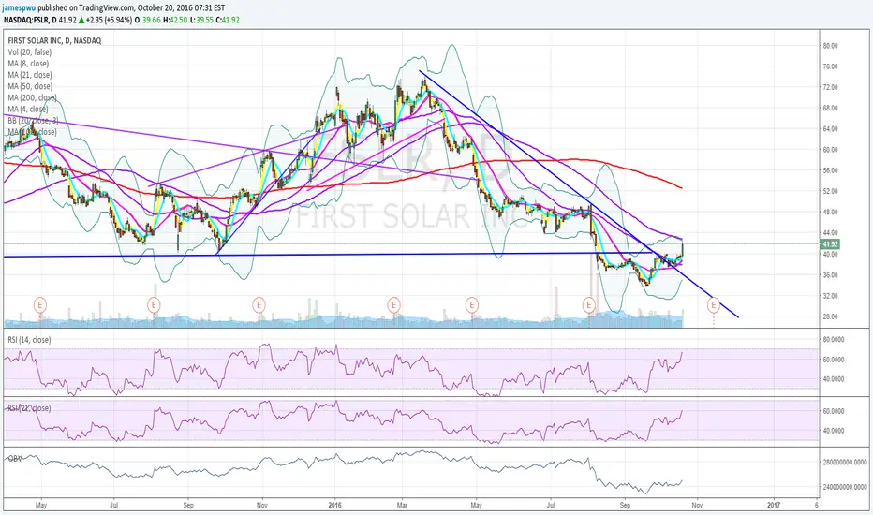Click the OBV pane label

(x=15, y=458)
